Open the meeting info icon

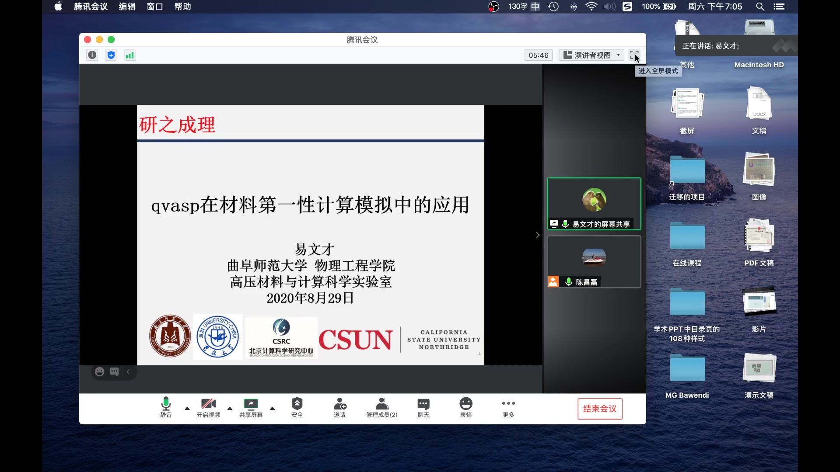tap(92, 55)
